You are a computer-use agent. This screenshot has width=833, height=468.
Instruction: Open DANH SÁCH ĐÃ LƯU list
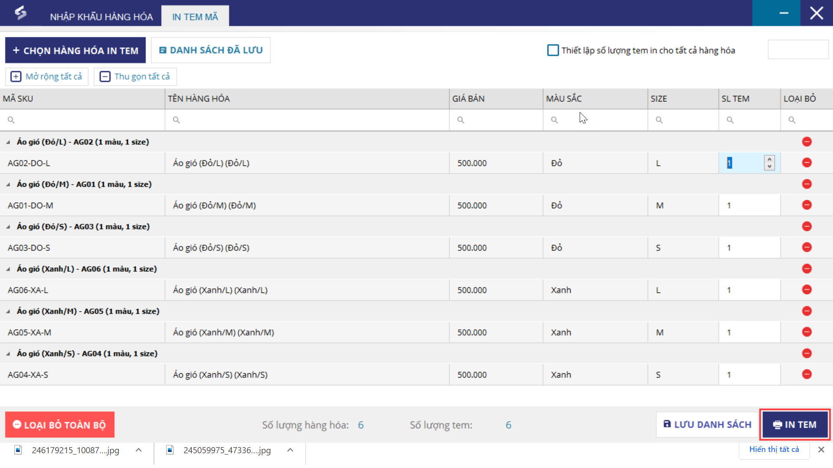point(211,50)
